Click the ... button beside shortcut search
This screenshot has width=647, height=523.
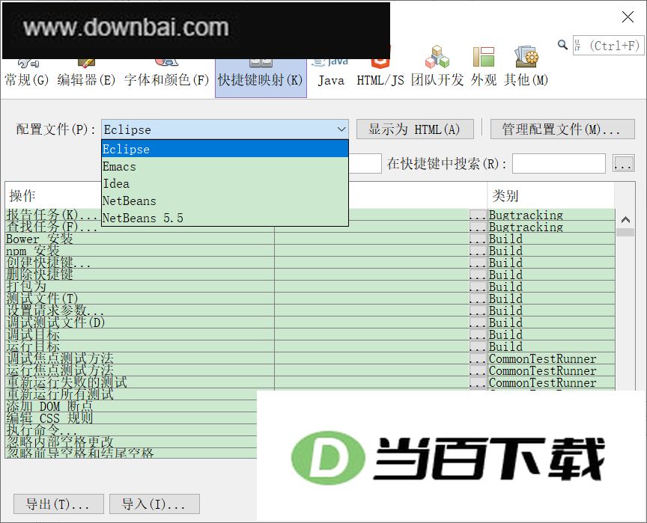(624, 164)
